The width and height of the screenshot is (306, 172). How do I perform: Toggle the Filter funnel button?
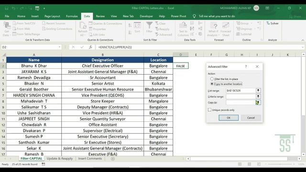pos(149,27)
